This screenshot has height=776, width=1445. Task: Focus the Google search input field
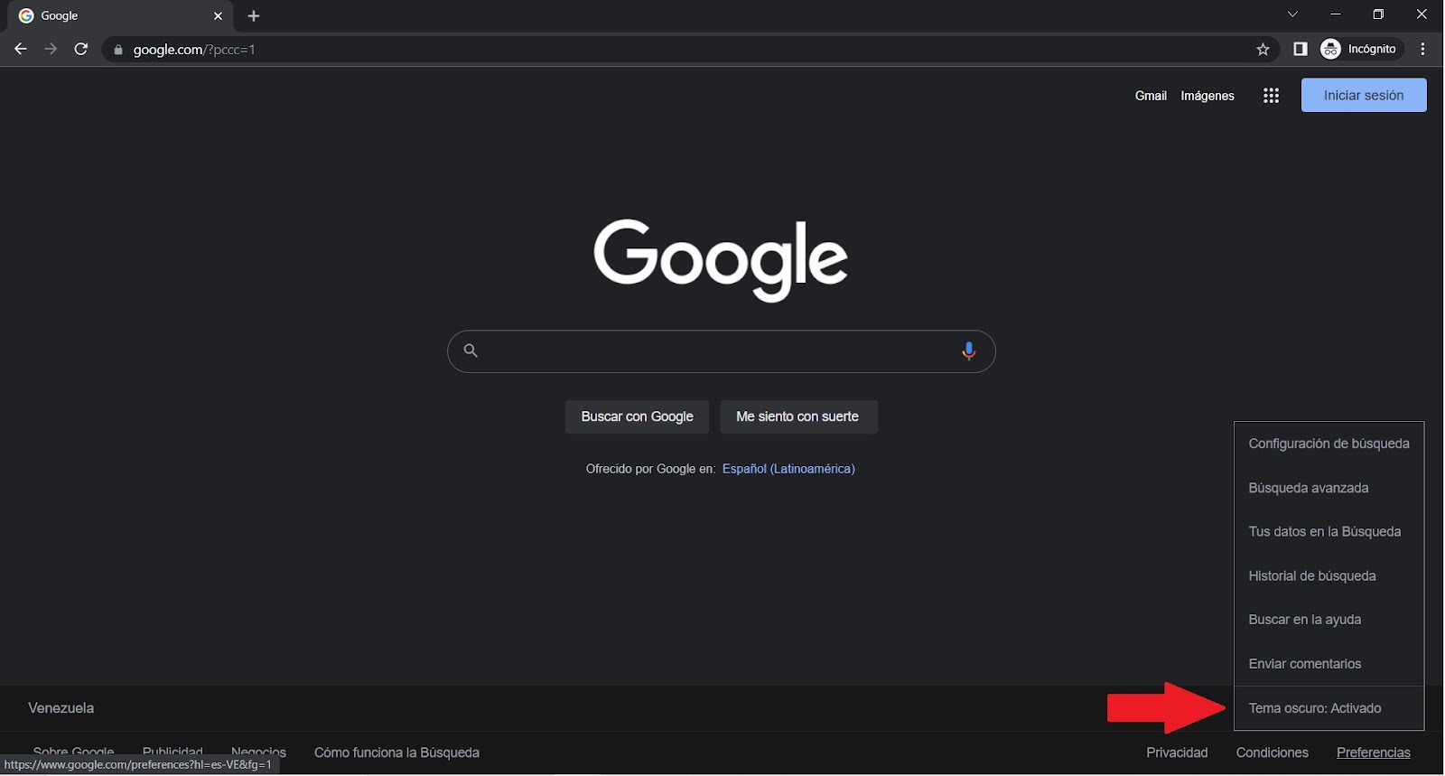[721, 351]
